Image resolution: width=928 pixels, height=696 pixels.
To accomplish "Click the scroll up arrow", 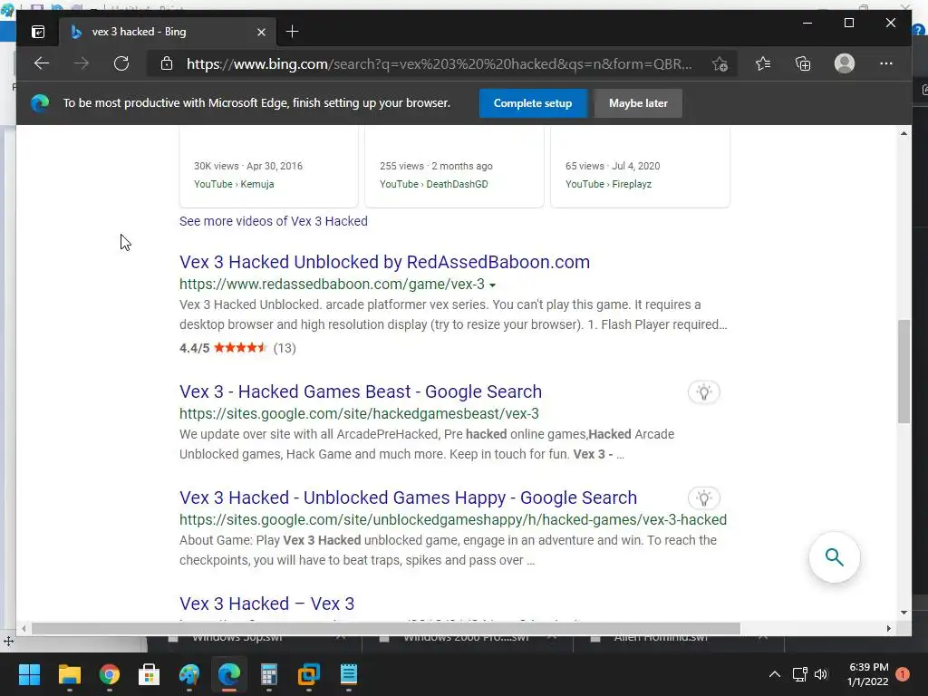I will [904, 133].
